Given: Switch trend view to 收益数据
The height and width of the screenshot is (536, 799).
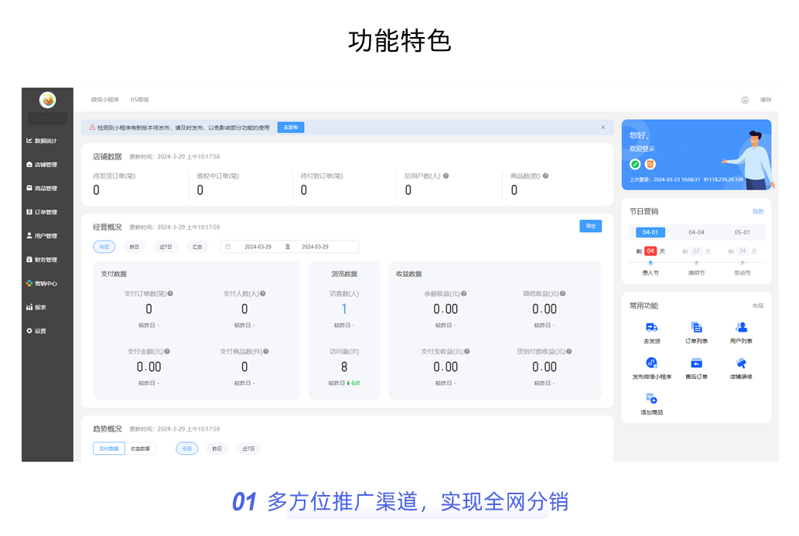Looking at the screenshot, I should click(140, 449).
